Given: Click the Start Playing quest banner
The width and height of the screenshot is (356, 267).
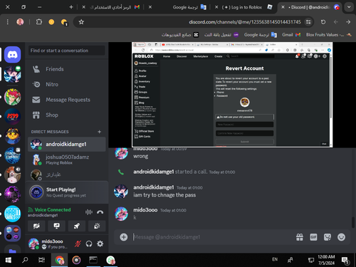Looking at the screenshot, I should click(x=67, y=192).
